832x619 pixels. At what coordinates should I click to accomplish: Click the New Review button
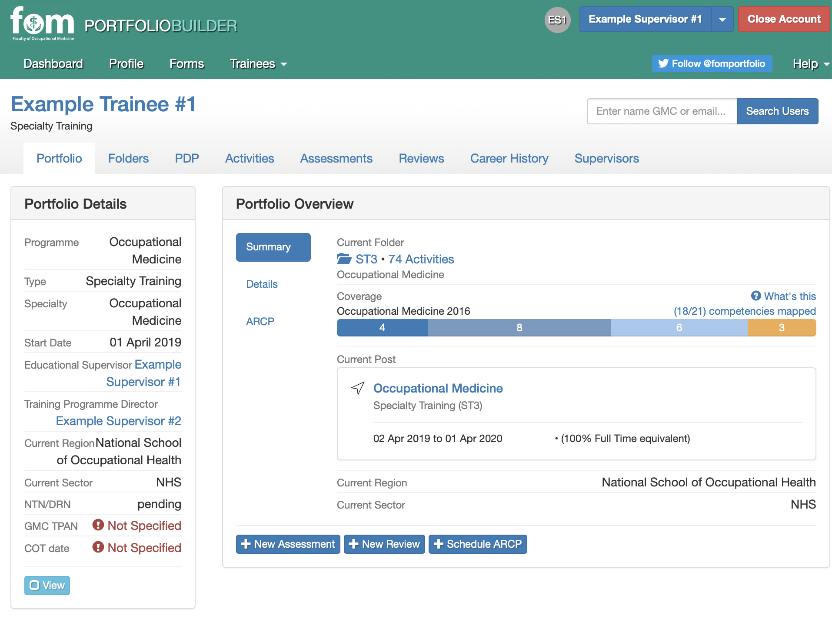point(384,544)
